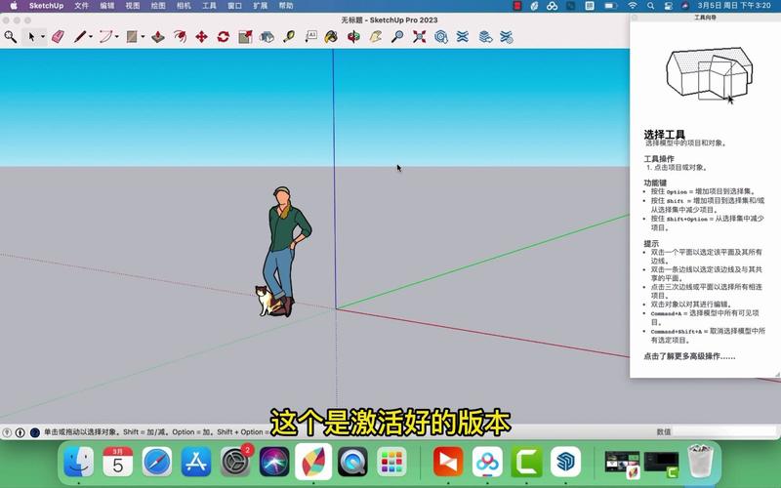The width and height of the screenshot is (781, 488).
Task: Click the 选择工具 heading in instructor panel
Action: (x=665, y=135)
